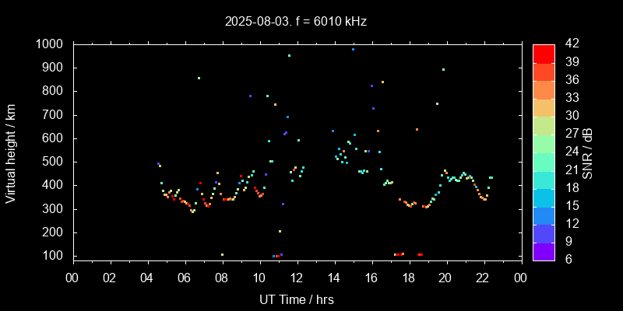Screen dimensions: 623x311
Task: Select the 12 tick label on time axis
Action: (x=297, y=276)
